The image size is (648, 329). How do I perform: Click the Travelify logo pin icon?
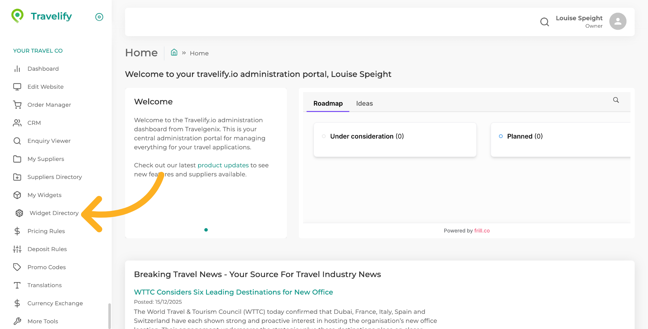click(17, 16)
